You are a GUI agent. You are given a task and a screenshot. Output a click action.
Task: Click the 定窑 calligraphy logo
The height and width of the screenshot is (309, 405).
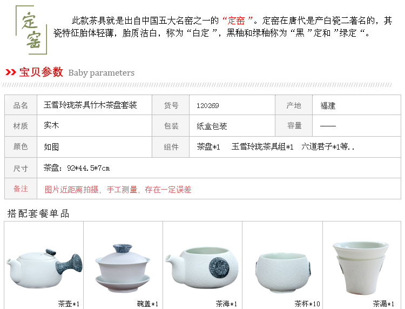pos(31,30)
